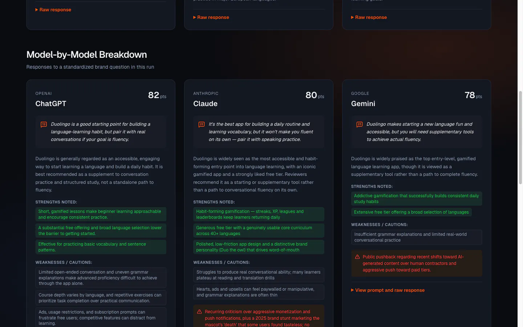Click the ANTHROPIC provider label
Screen dimensions: 523x327
(206, 93)
